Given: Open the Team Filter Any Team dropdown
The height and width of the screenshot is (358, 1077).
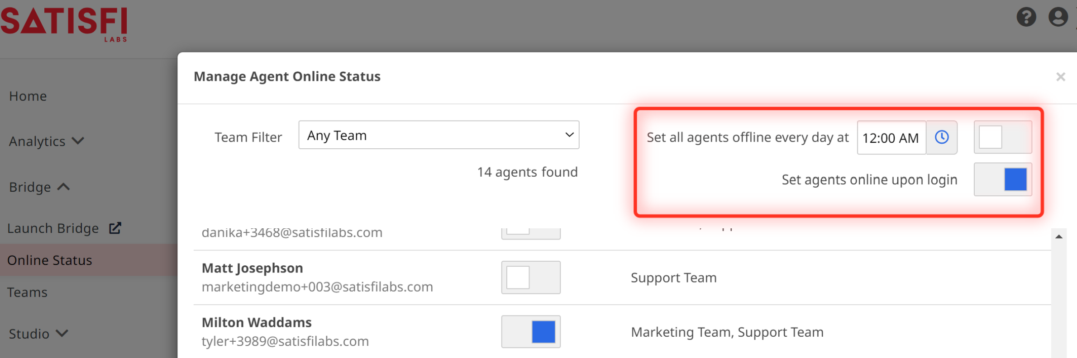Looking at the screenshot, I should 438,135.
